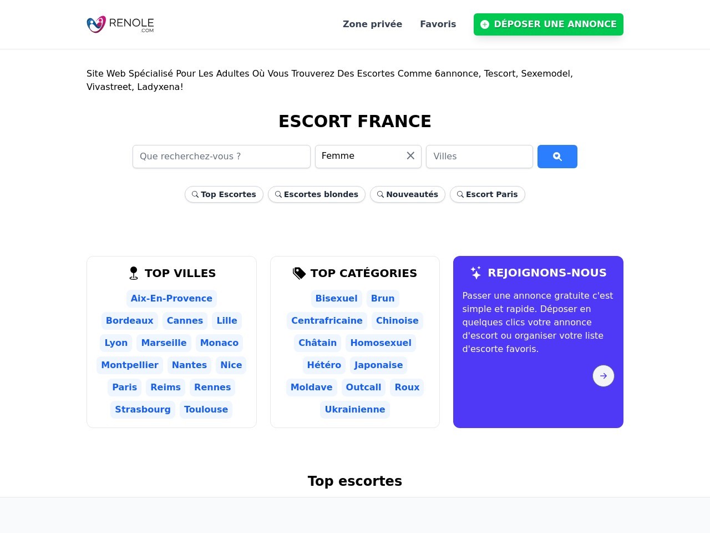The image size is (710, 533).
Task: Click the blue search magnifier button
Action: click(x=557, y=157)
